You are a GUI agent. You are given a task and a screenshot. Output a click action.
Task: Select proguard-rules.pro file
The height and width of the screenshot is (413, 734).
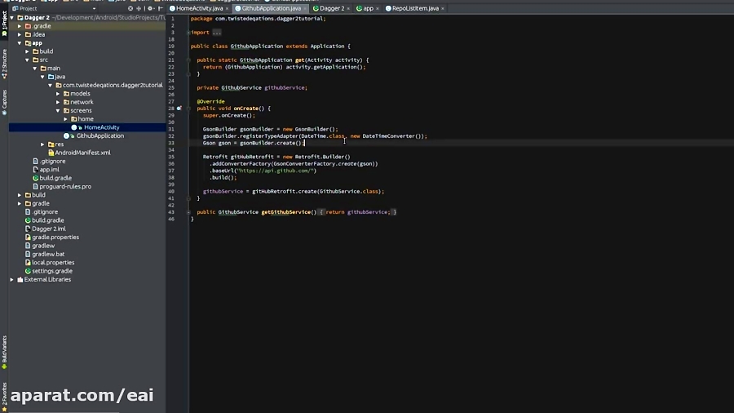pos(65,186)
